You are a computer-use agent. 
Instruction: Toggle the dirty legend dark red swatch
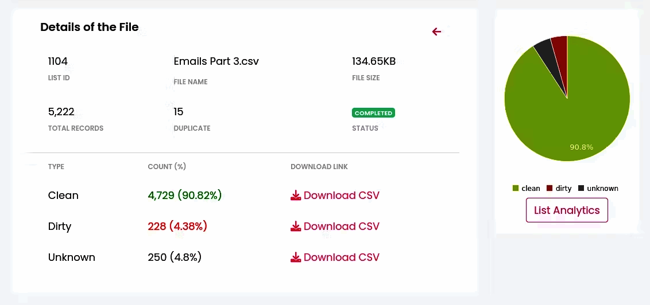(x=550, y=188)
